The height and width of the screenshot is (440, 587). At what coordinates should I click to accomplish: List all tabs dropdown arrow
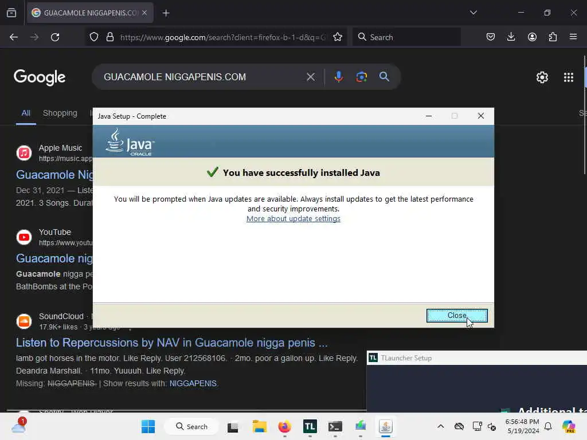coord(473,13)
